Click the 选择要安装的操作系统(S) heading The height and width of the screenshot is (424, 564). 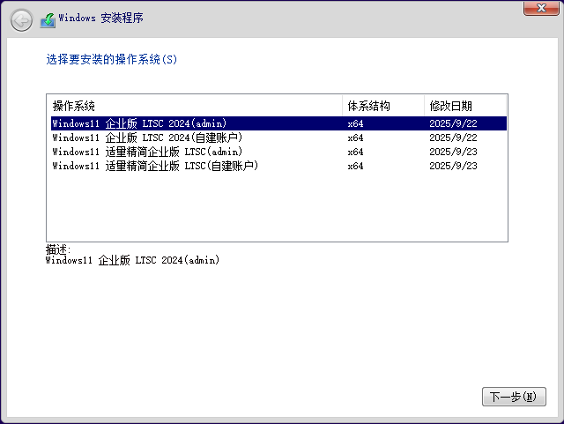coord(111,60)
